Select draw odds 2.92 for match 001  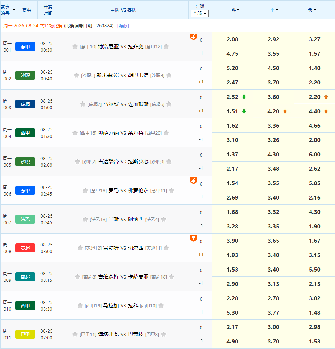click(x=273, y=39)
